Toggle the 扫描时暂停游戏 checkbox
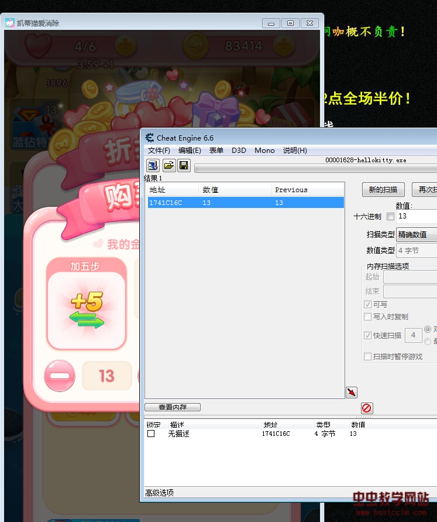The image size is (437, 522). (x=367, y=357)
